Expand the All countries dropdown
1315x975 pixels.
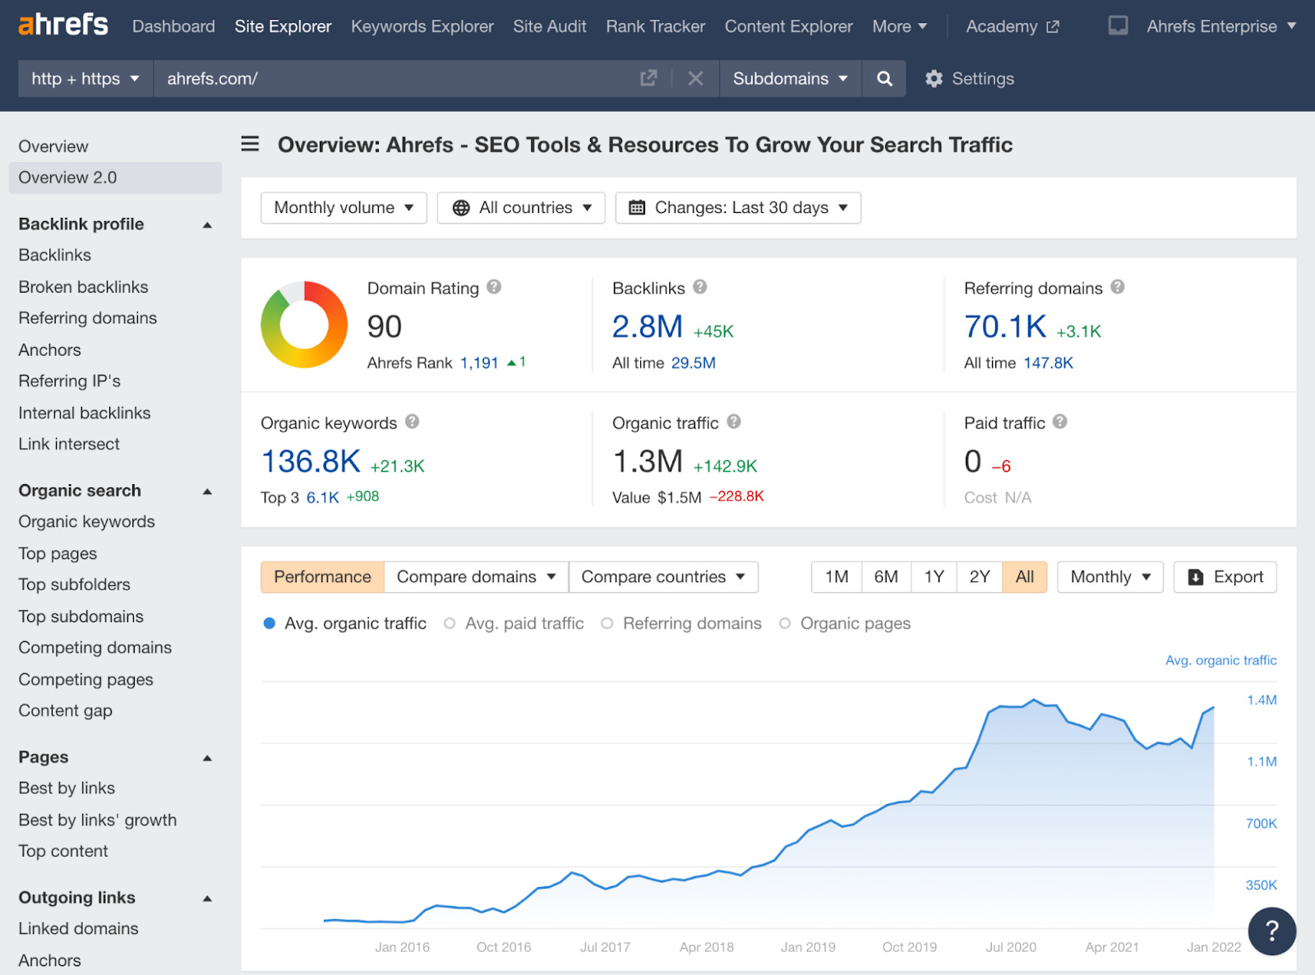pyautogui.click(x=521, y=208)
